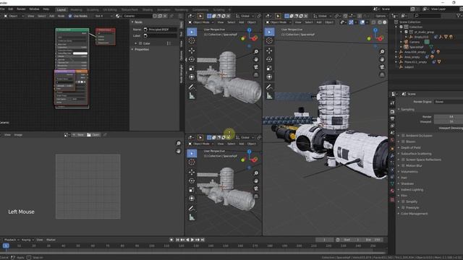Open Render properties tab icon
This screenshot has height=260, width=463.
pos(392,112)
